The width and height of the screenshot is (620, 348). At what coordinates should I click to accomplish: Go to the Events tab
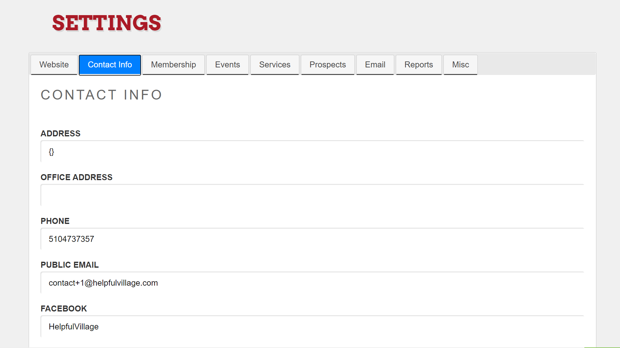227,65
